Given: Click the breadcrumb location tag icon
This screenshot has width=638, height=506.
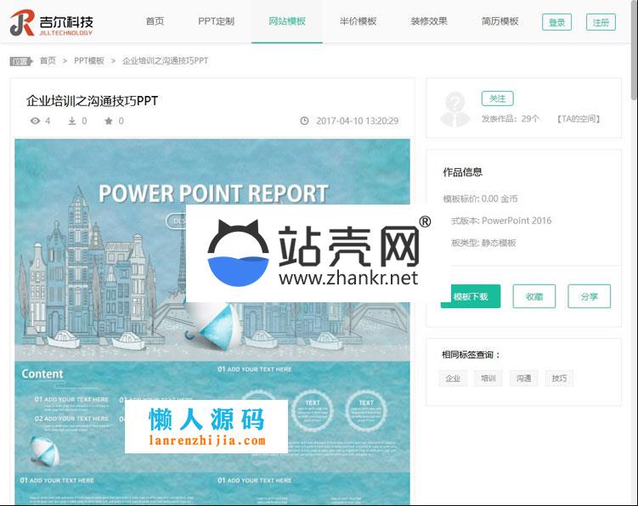Looking at the screenshot, I should click(x=20, y=61).
